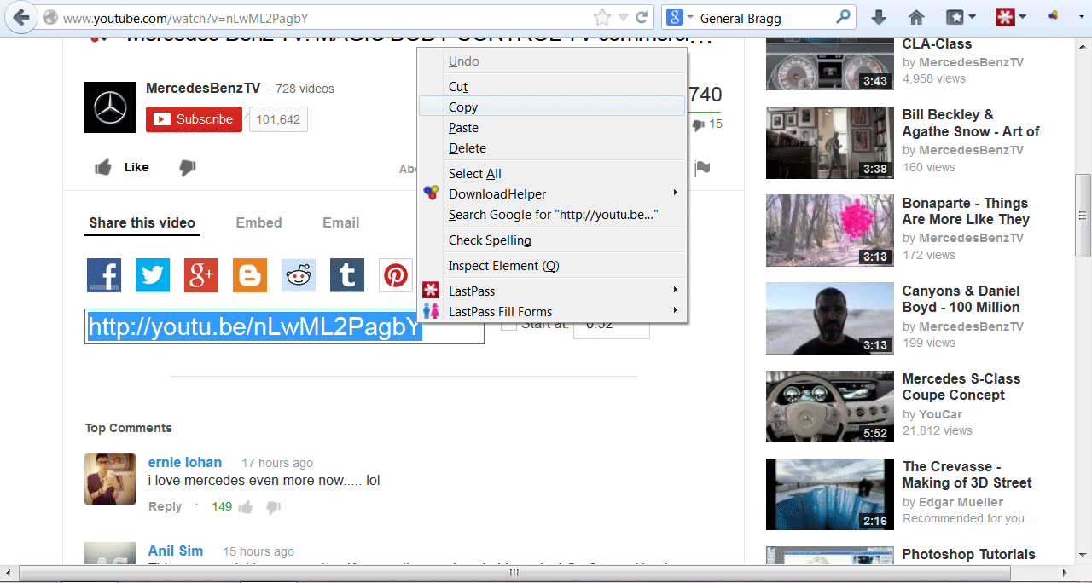The height and width of the screenshot is (583, 1092).
Task: Choose Copy from context menu
Action: 463,107
